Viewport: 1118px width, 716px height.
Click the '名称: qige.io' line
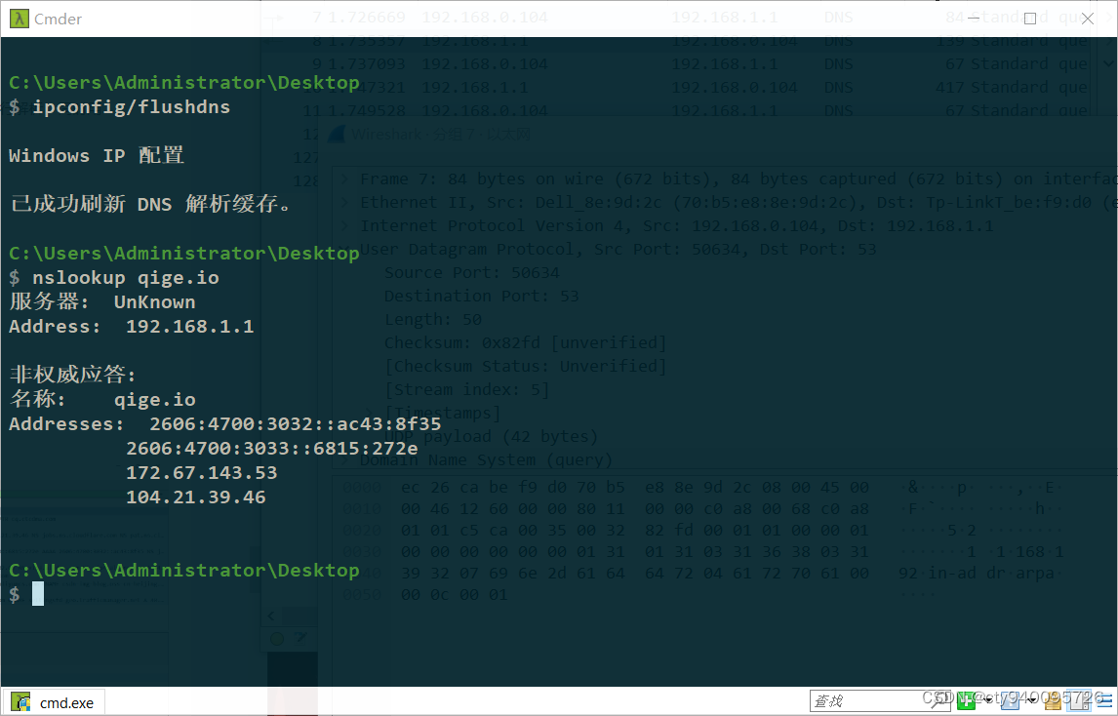click(x=102, y=399)
